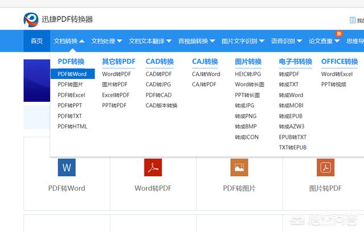Expand the 语音识别 dropdown
This screenshot has width=364, height=232.
(x=287, y=41)
